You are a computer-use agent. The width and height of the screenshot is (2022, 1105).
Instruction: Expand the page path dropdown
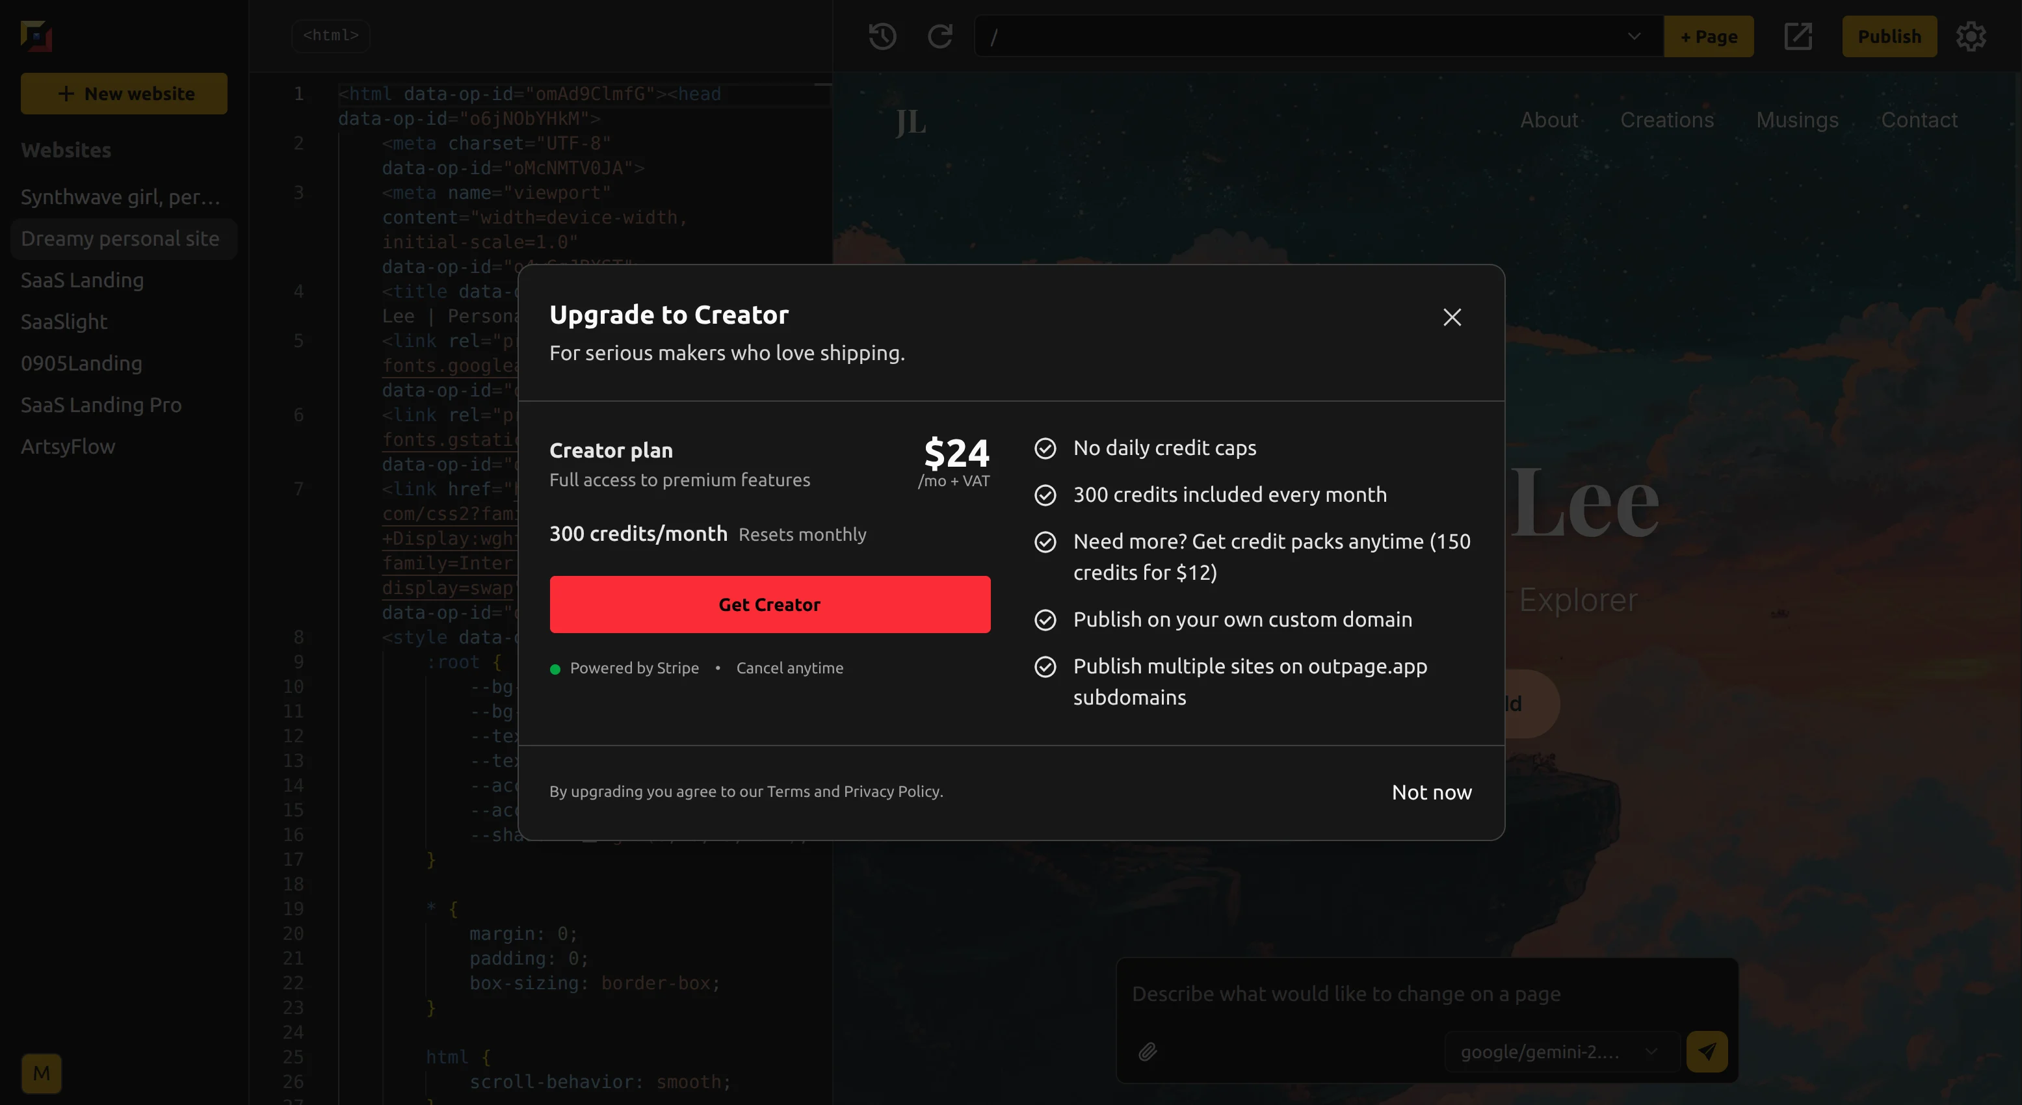point(1635,36)
